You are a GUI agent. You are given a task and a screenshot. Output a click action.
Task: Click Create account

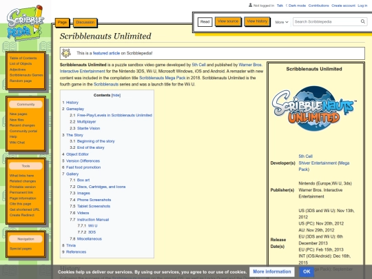(343, 6)
